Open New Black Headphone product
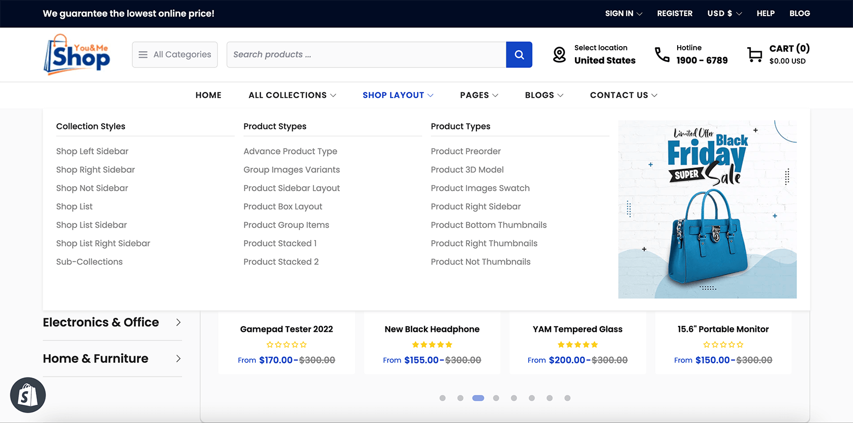This screenshot has height=423, width=853. 432,329
